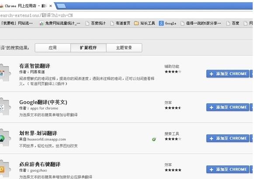Open the 免费网站流量统计 bookmark
This screenshot has height=179, width=254.
pyautogui.click(x=59, y=23)
